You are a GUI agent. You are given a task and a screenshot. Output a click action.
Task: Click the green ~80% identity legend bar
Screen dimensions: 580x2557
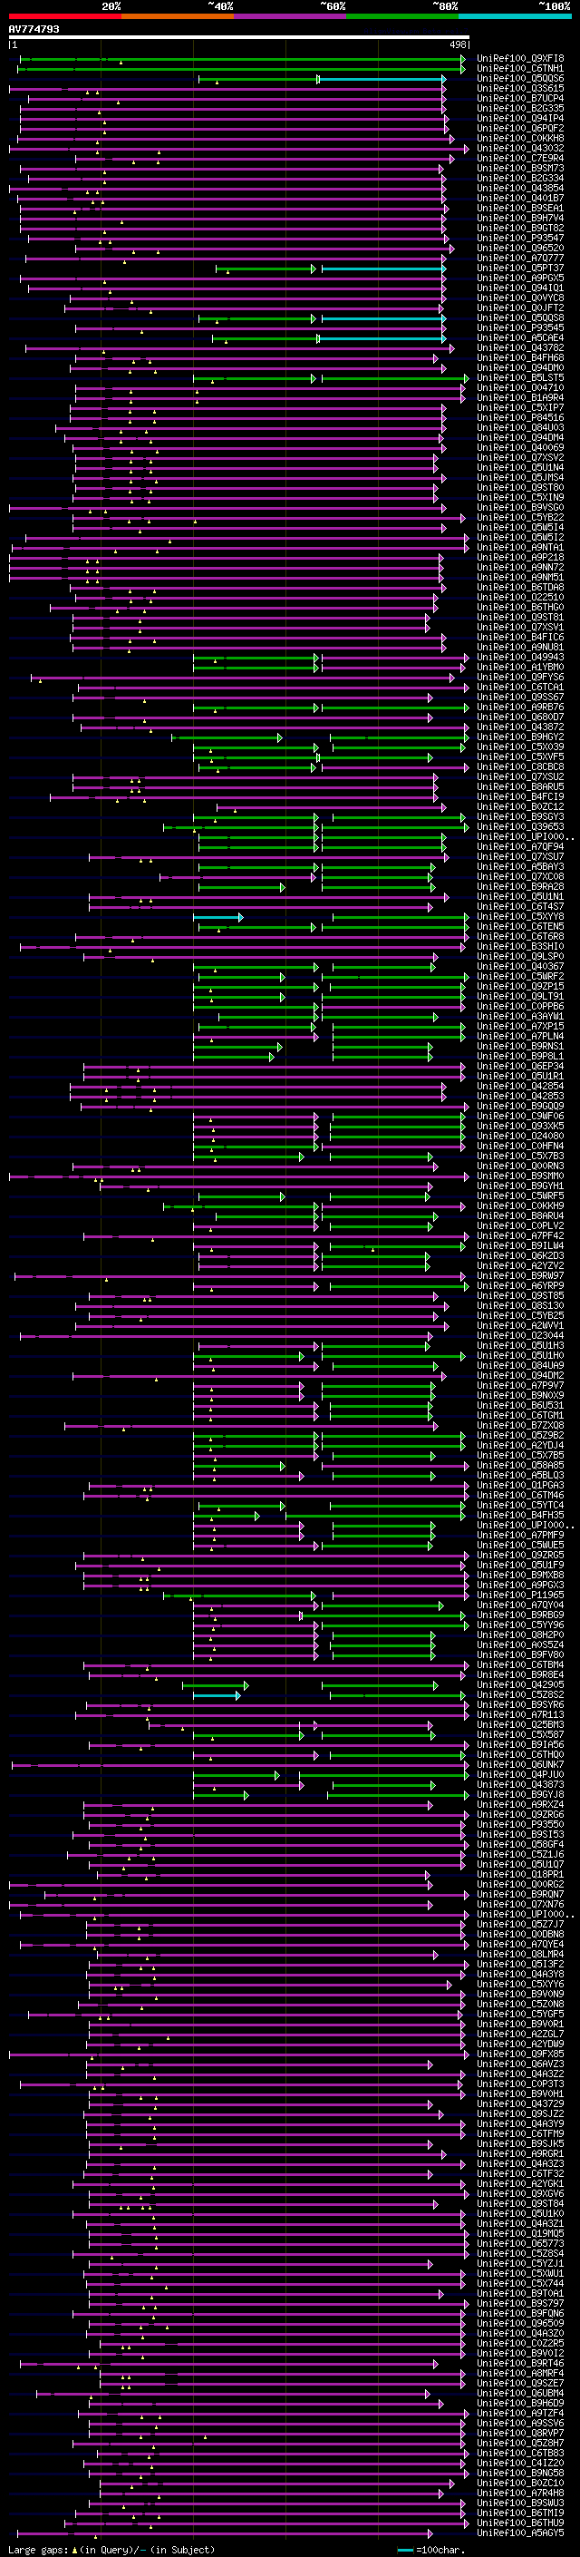pyautogui.click(x=402, y=16)
